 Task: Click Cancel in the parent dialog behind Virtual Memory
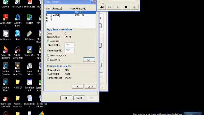pyautogui.click(x=79, y=98)
